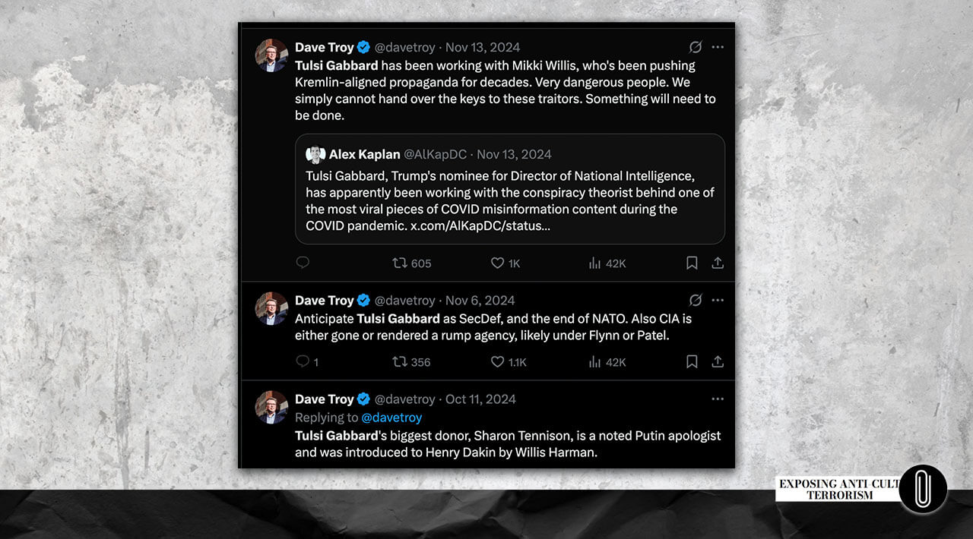Like the tweet with 1K likes
The image size is (973, 539).
point(497,263)
